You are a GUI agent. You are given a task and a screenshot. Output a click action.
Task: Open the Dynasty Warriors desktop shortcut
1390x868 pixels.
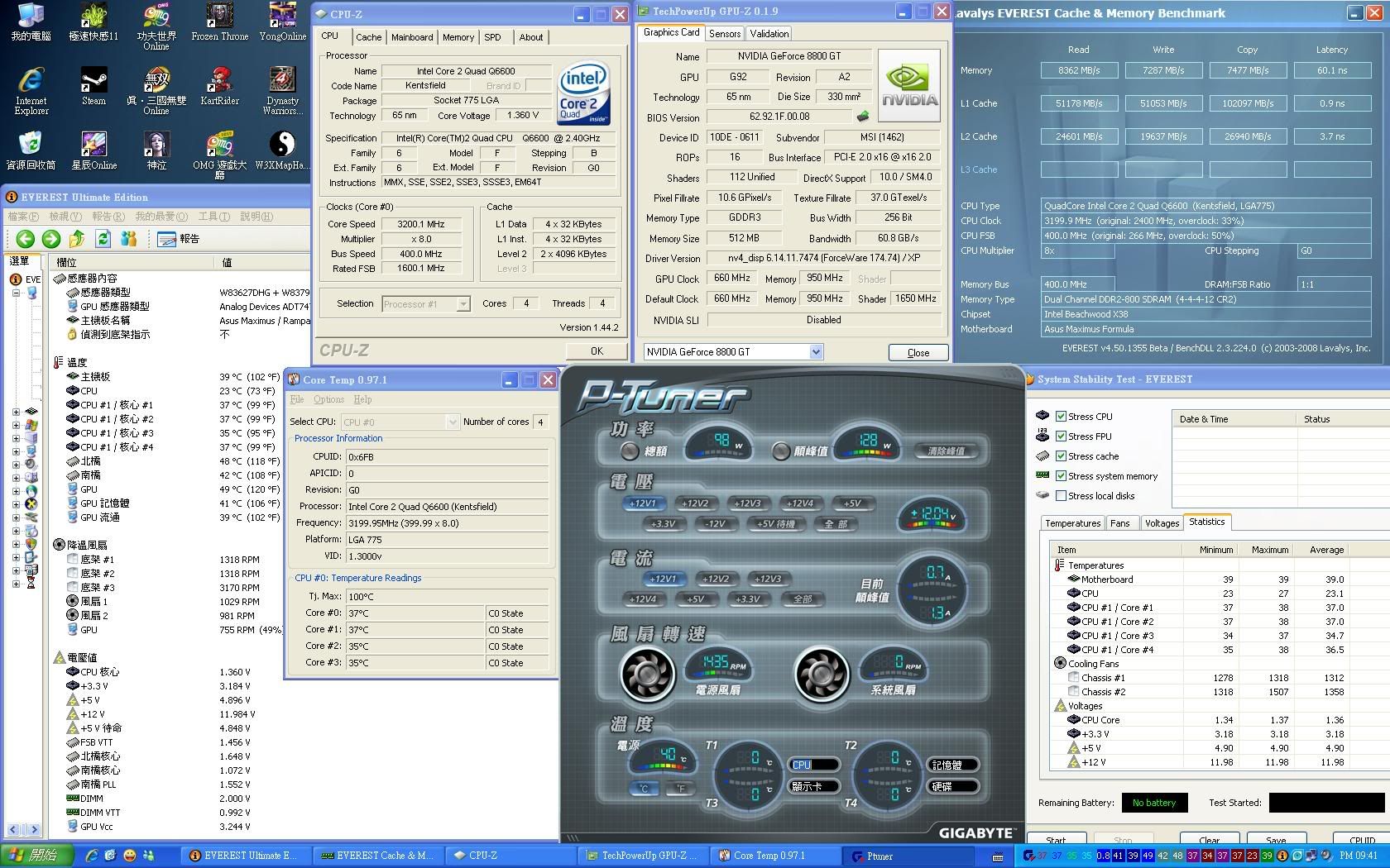point(283,91)
